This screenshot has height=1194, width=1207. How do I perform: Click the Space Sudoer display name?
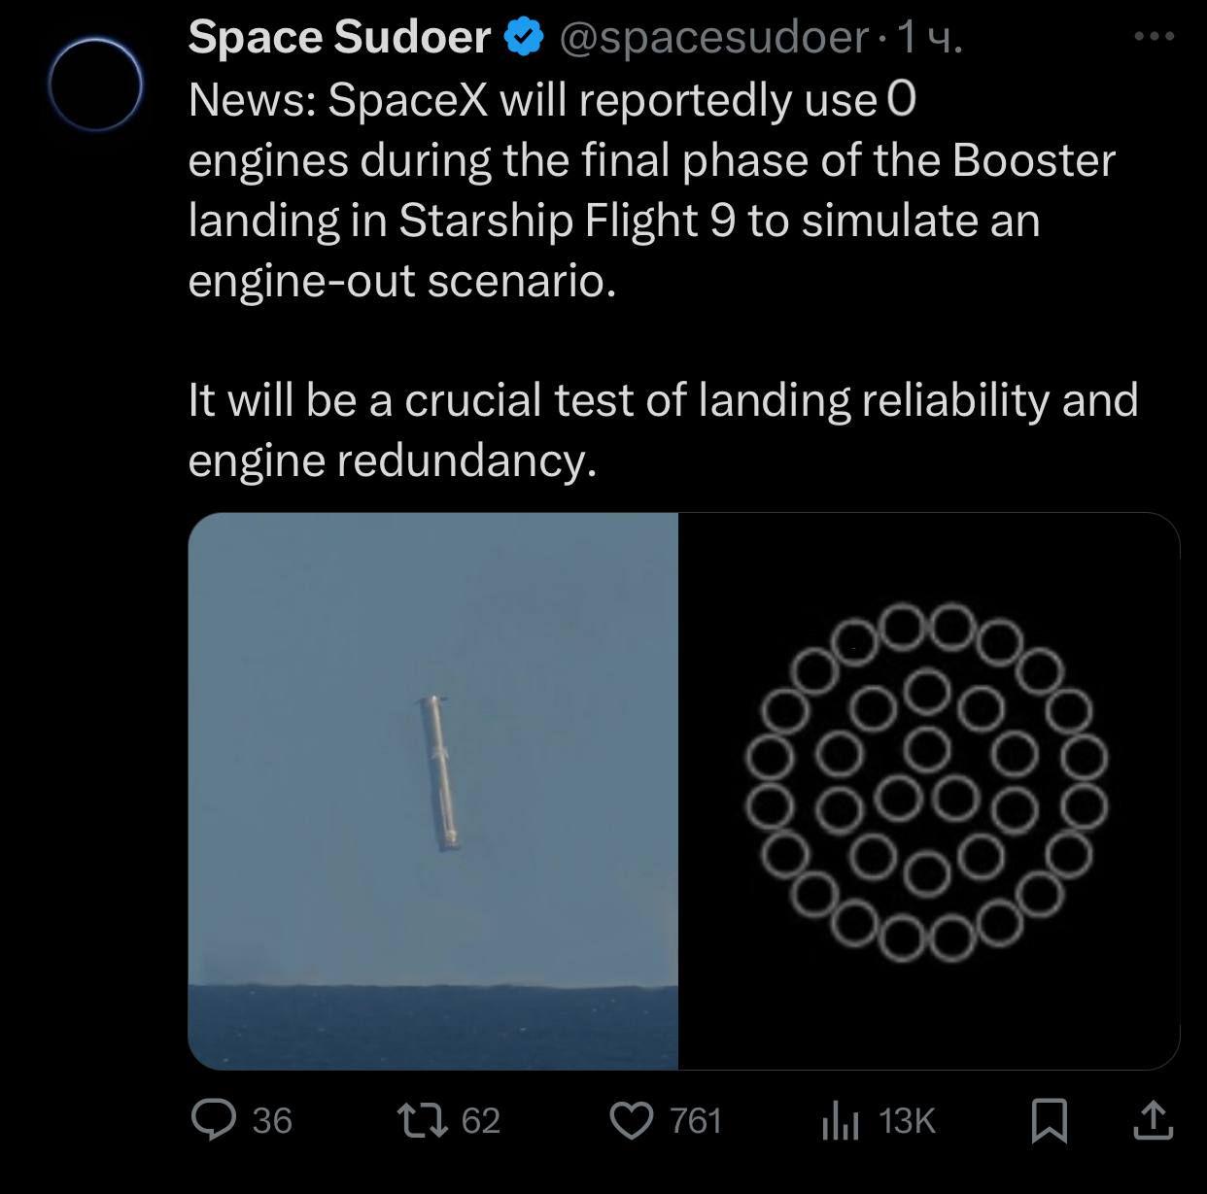pos(338,37)
